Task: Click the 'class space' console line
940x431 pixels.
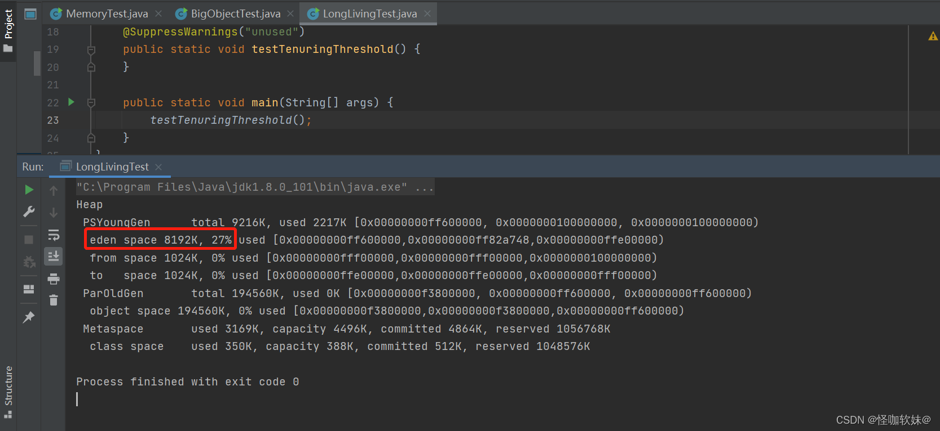Action: (x=340, y=346)
